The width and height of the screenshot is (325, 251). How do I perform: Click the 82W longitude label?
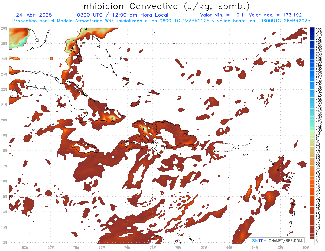(x=25, y=247)
